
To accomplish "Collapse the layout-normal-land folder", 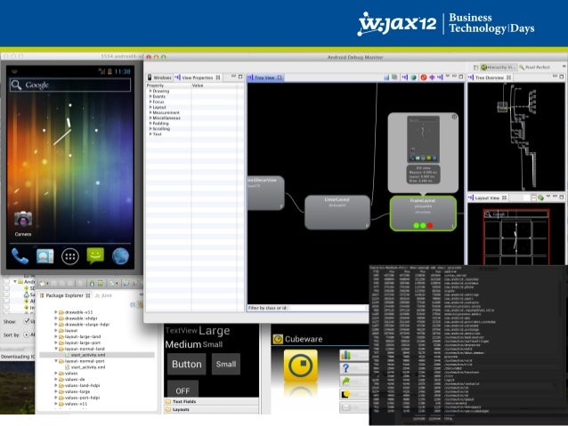I will pyautogui.click(x=56, y=349).
